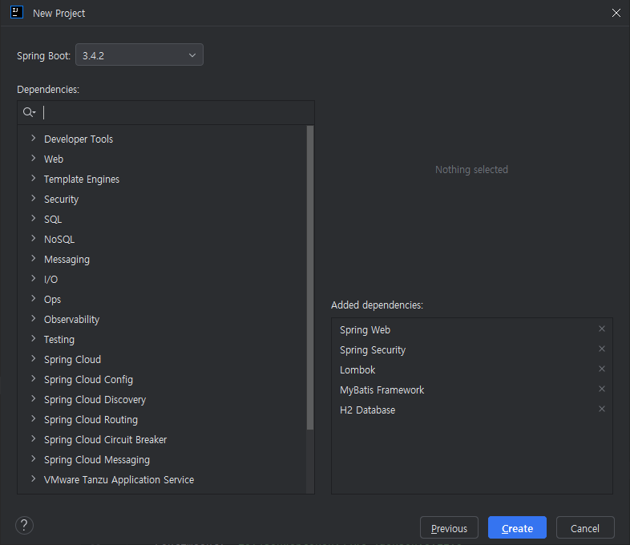Expand the Developer Tools chevron
Image resolution: width=630 pixels, height=545 pixels.
pos(34,139)
